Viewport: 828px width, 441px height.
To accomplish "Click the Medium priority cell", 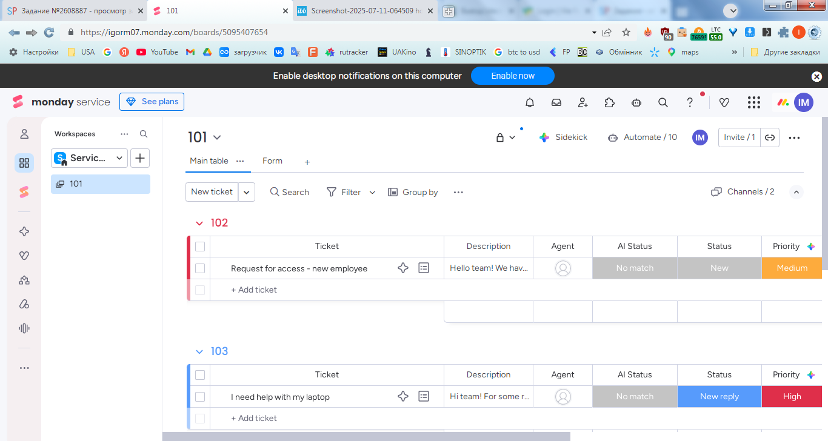I will [792, 268].
